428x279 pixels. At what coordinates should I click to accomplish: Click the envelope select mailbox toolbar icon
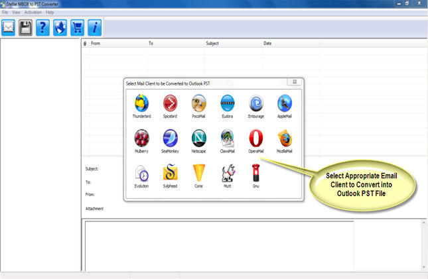point(8,28)
